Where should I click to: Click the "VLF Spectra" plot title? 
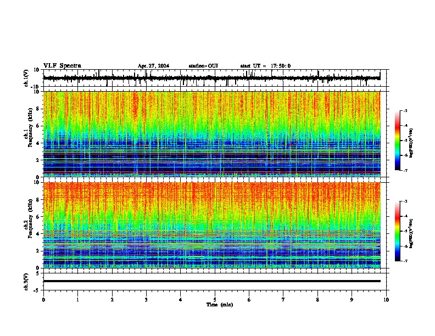(62, 66)
